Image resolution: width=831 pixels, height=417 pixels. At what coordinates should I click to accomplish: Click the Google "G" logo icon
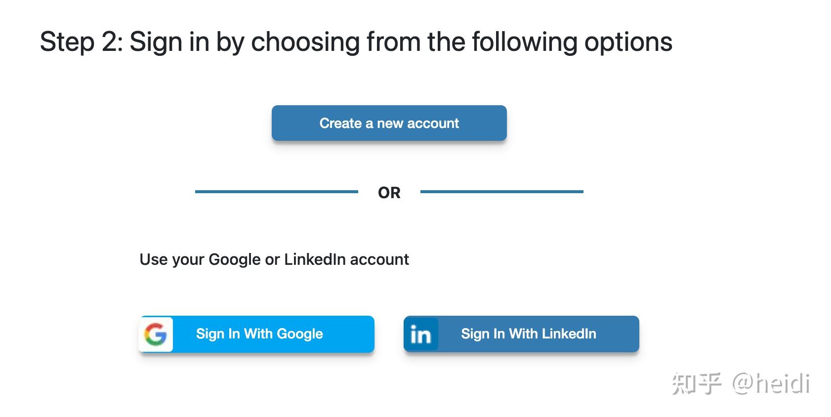tap(156, 334)
